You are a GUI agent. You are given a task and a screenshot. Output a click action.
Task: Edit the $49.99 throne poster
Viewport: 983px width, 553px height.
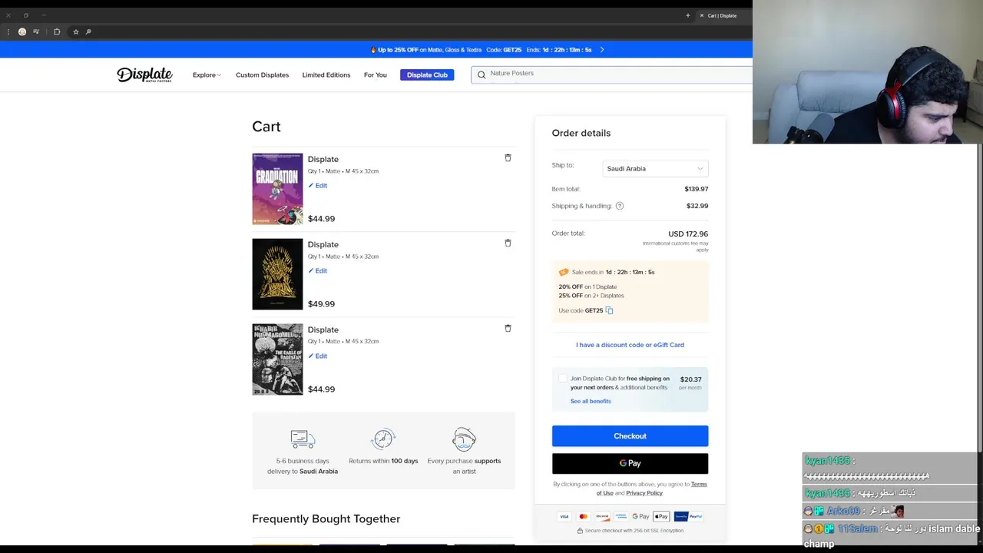(x=318, y=270)
